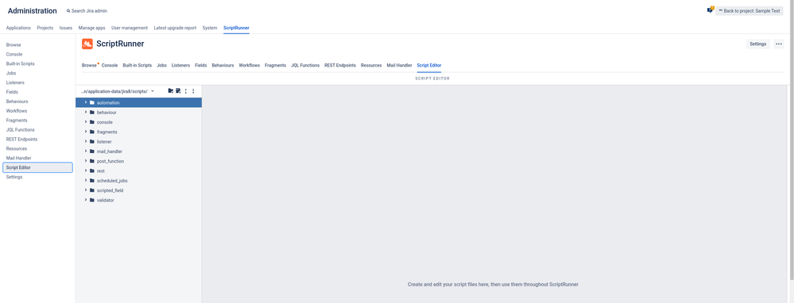Switch to the Resources tab under ScriptRunner
Image resolution: width=794 pixels, height=303 pixels.
[371, 65]
